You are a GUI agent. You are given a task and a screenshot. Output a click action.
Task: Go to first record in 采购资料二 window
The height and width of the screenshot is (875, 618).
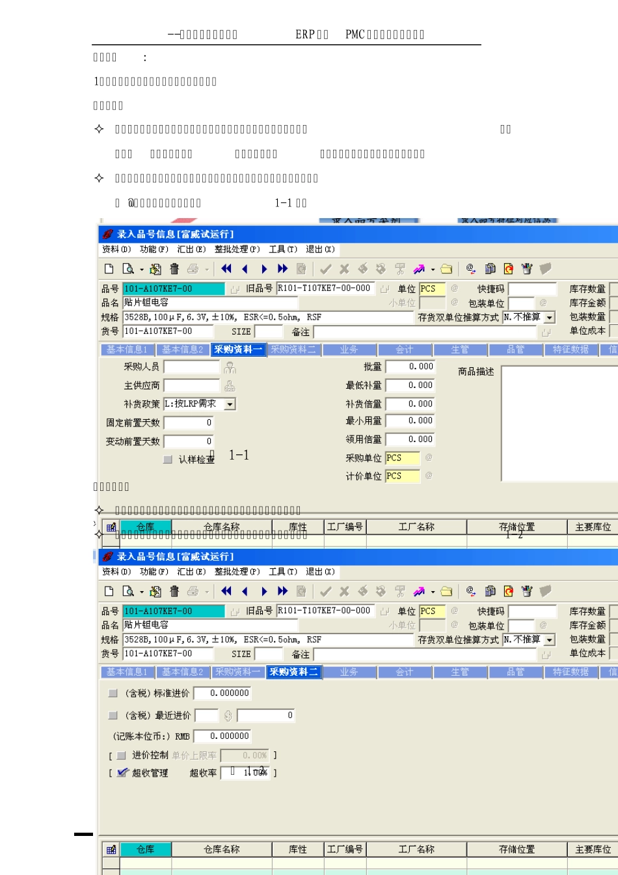(x=226, y=591)
